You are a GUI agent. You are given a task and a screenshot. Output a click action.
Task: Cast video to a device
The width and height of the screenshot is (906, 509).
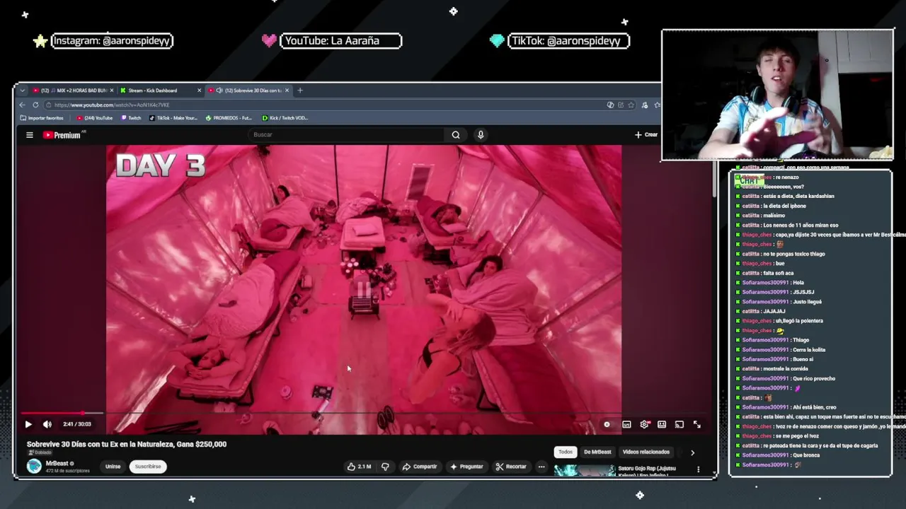click(679, 424)
